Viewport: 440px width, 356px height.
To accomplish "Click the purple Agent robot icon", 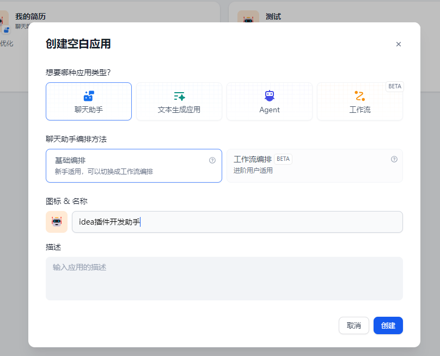I will tap(270, 96).
